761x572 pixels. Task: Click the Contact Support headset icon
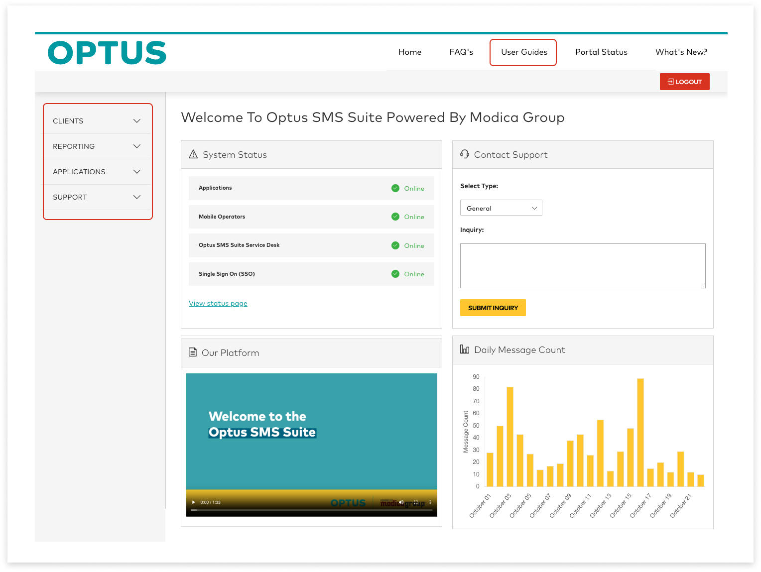point(465,154)
